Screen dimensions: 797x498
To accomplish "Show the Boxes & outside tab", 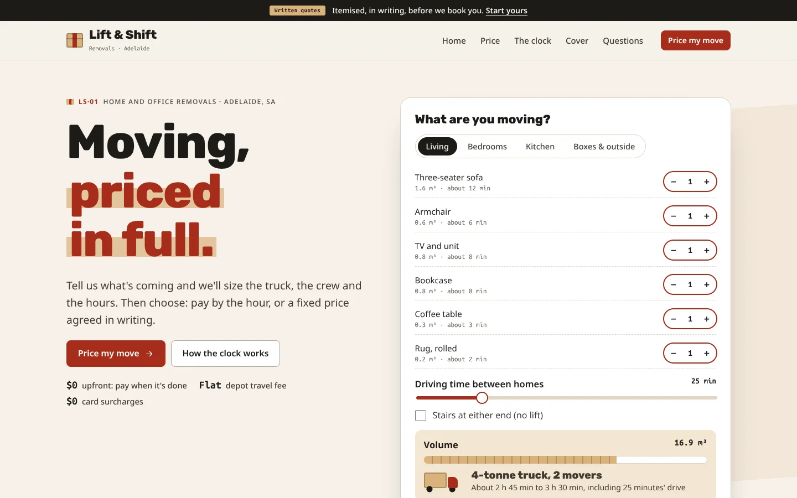I will pos(604,147).
